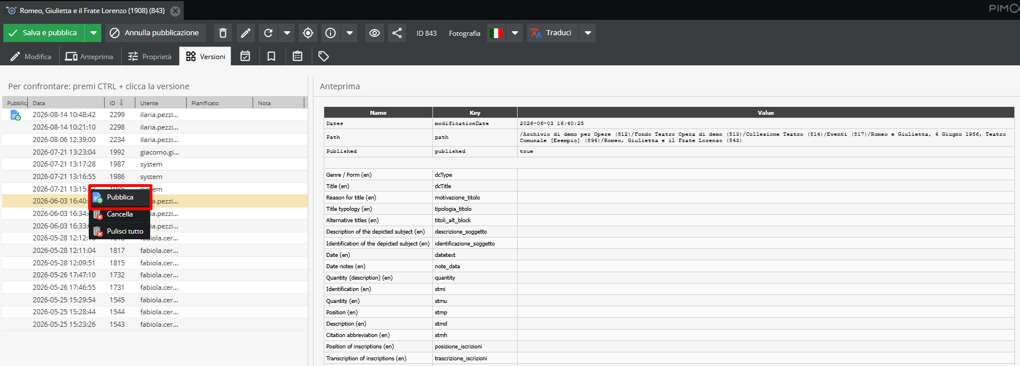The height and width of the screenshot is (366, 1020).
Task: Click the Annulla pubblicazione button
Action: 154,33
